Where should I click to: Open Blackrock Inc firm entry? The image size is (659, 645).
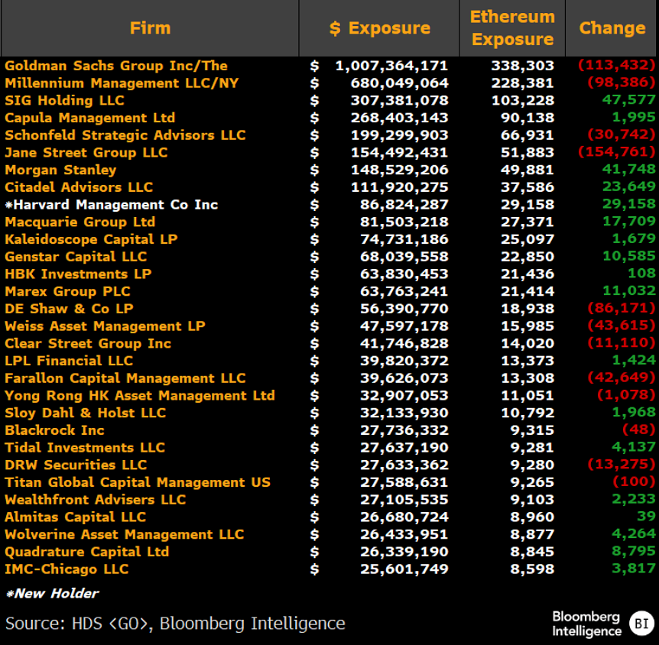click(x=54, y=429)
